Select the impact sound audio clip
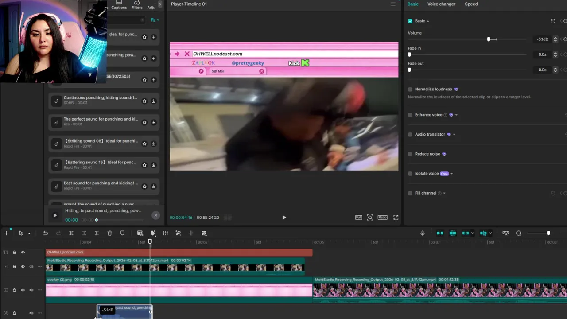567x319 pixels. point(124,311)
